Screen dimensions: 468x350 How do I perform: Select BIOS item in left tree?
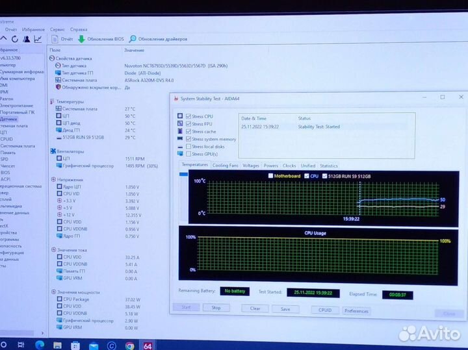click(5, 173)
